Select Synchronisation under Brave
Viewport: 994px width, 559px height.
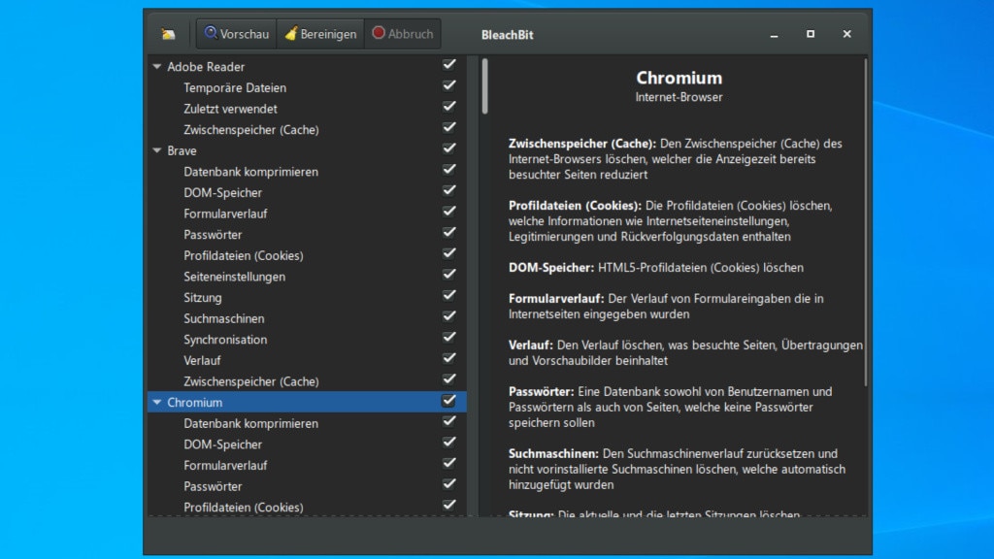307,339
